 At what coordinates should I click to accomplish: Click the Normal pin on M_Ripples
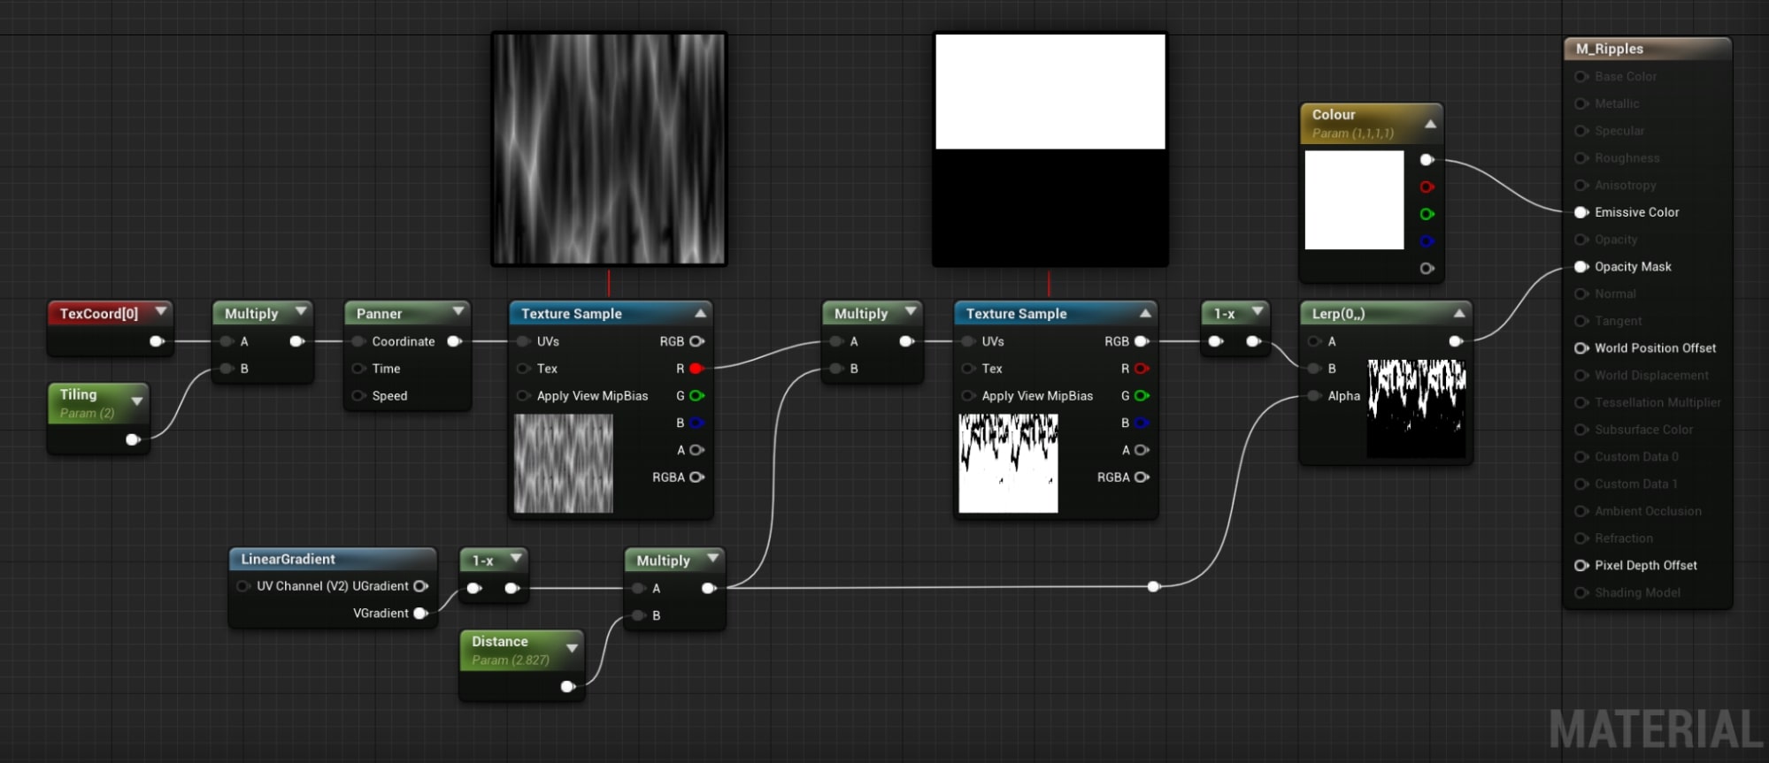click(1581, 294)
